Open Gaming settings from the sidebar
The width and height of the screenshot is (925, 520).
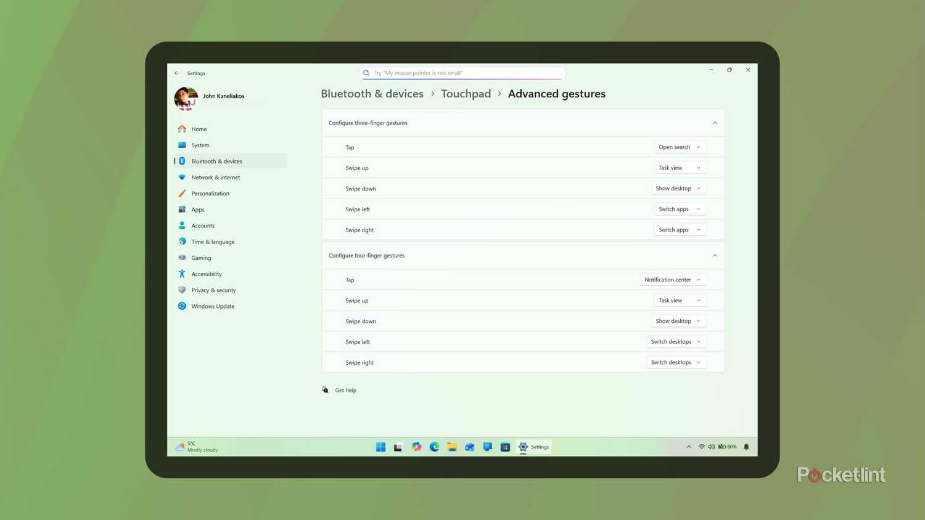[200, 258]
